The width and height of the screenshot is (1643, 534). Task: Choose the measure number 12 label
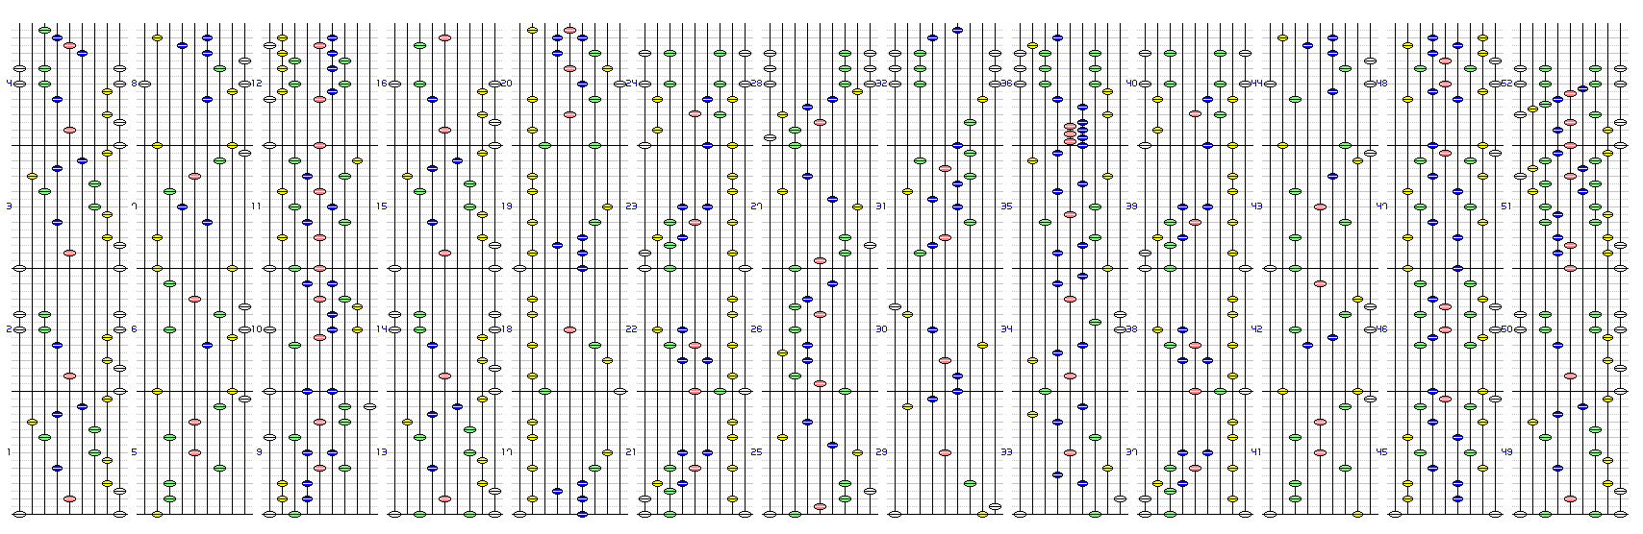pyautogui.click(x=256, y=84)
